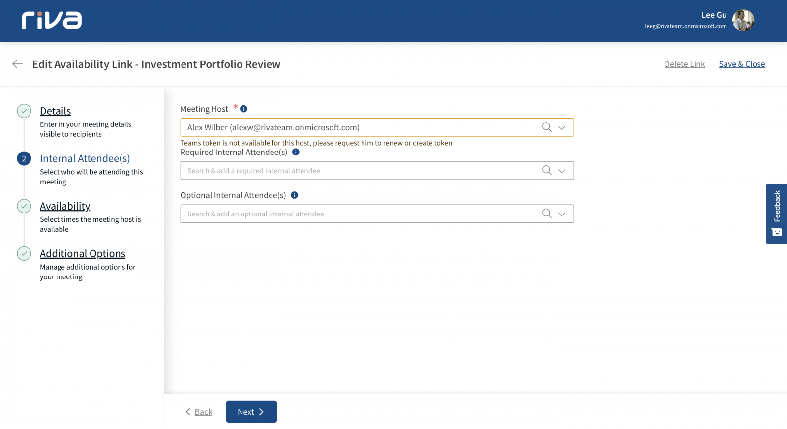
Task: Click 'Manage additional options' description
Action: pos(88,272)
